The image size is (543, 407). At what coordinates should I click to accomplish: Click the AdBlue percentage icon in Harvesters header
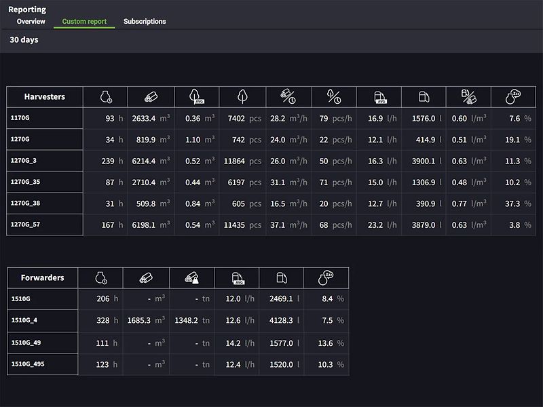click(514, 96)
